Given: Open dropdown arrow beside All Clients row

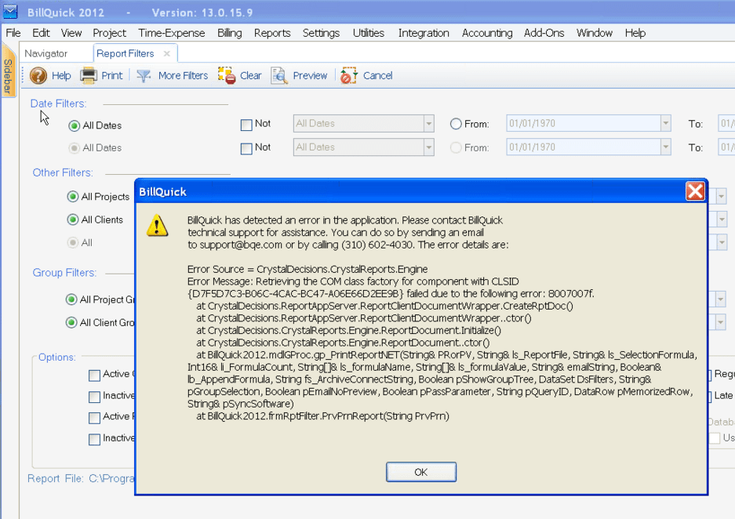Looking at the screenshot, I should (721, 219).
